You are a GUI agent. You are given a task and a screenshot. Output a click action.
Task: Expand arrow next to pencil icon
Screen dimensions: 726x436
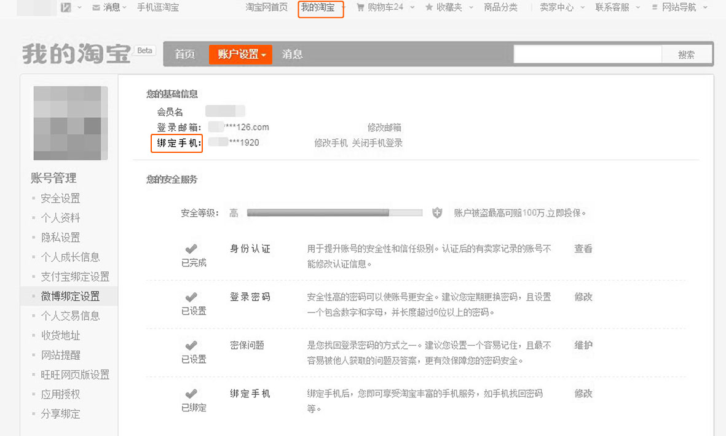click(x=79, y=7)
